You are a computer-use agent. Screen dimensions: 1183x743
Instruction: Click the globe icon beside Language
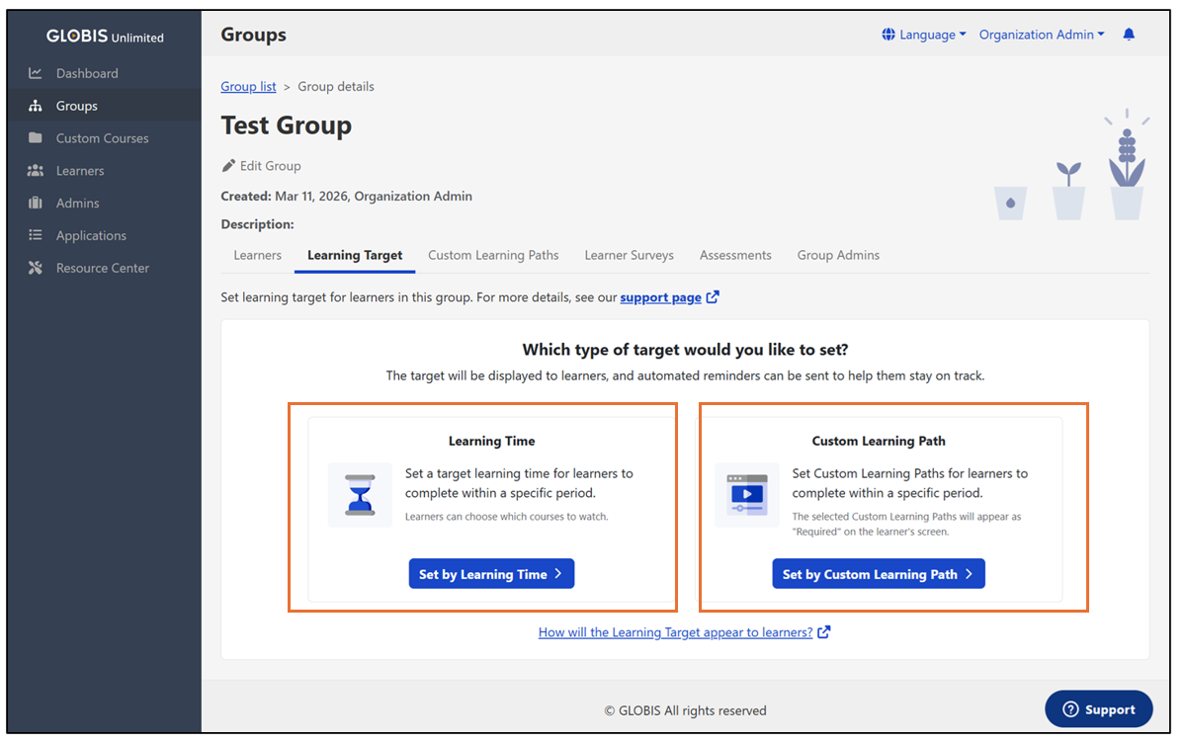888,34
